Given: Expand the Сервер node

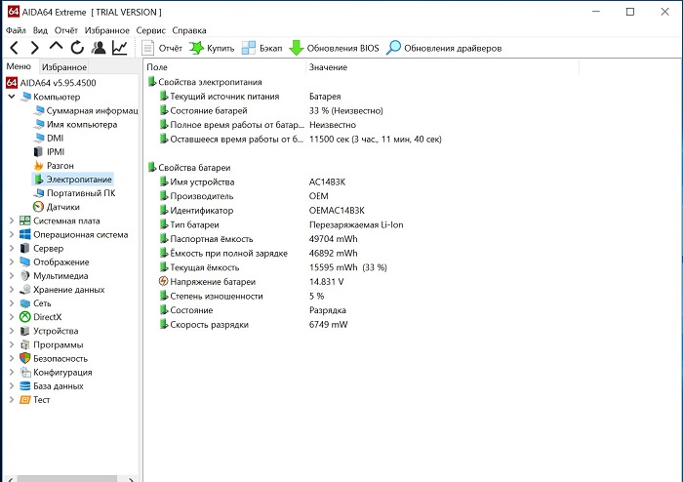Looking at the screenshot, I should [x=12, y=248].
